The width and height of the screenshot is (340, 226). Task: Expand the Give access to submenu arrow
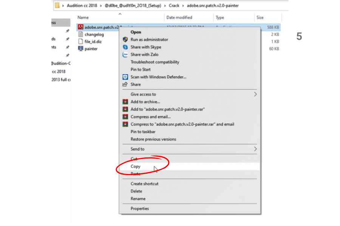[255, 94]
